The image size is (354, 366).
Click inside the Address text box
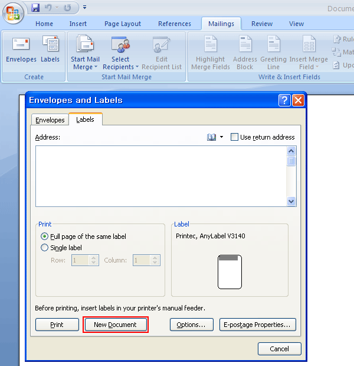click(161, 176)
